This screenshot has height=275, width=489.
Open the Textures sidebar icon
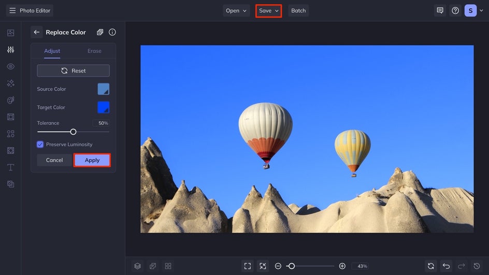click(10, 151)
